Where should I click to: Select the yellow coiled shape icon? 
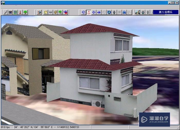click(x=56, y=12)
